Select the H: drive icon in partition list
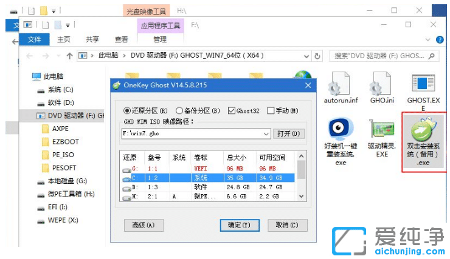Screen dimensions: 450x259 pyautogui.click(x=126, y=198)
